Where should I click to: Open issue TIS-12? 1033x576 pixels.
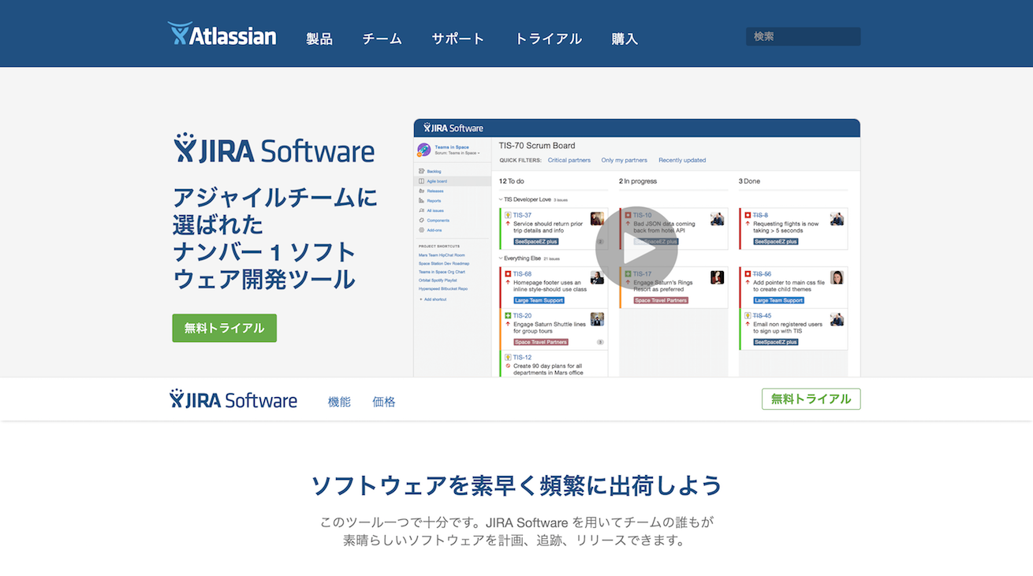click(x=522, y=357)
